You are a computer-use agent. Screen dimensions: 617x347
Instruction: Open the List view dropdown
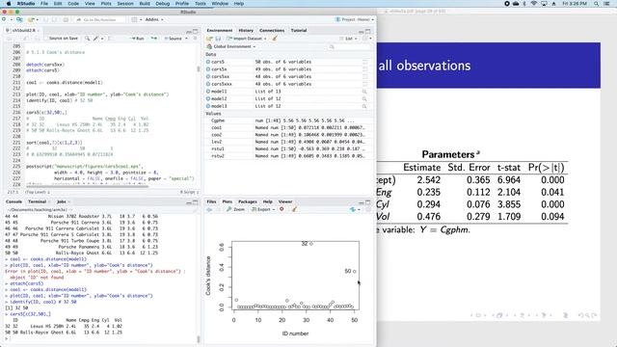click(x=348, y=39)
